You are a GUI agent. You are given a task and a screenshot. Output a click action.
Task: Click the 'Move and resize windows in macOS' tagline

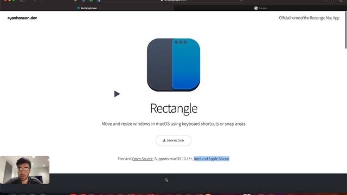click(x=173, y=124)
